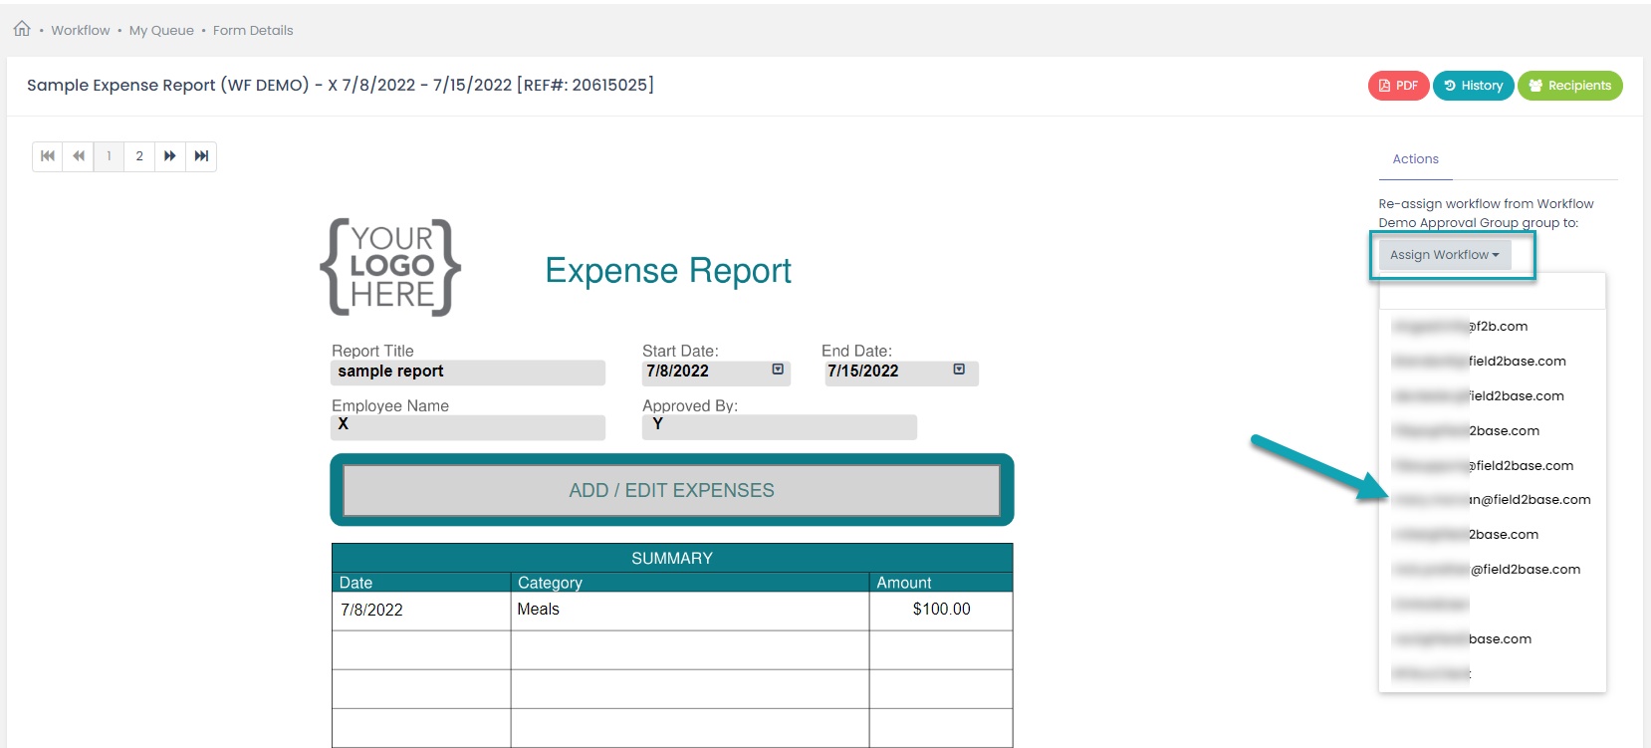Viewport: 1651px width, 748px height.
Task: Click the '$100.00' amount cell
Action: 941,611
